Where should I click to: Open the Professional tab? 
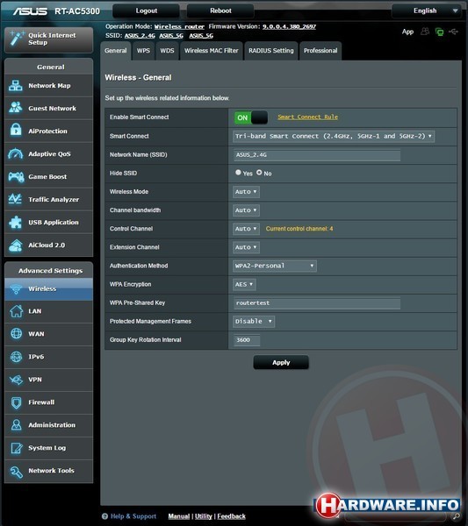(320, 51)
